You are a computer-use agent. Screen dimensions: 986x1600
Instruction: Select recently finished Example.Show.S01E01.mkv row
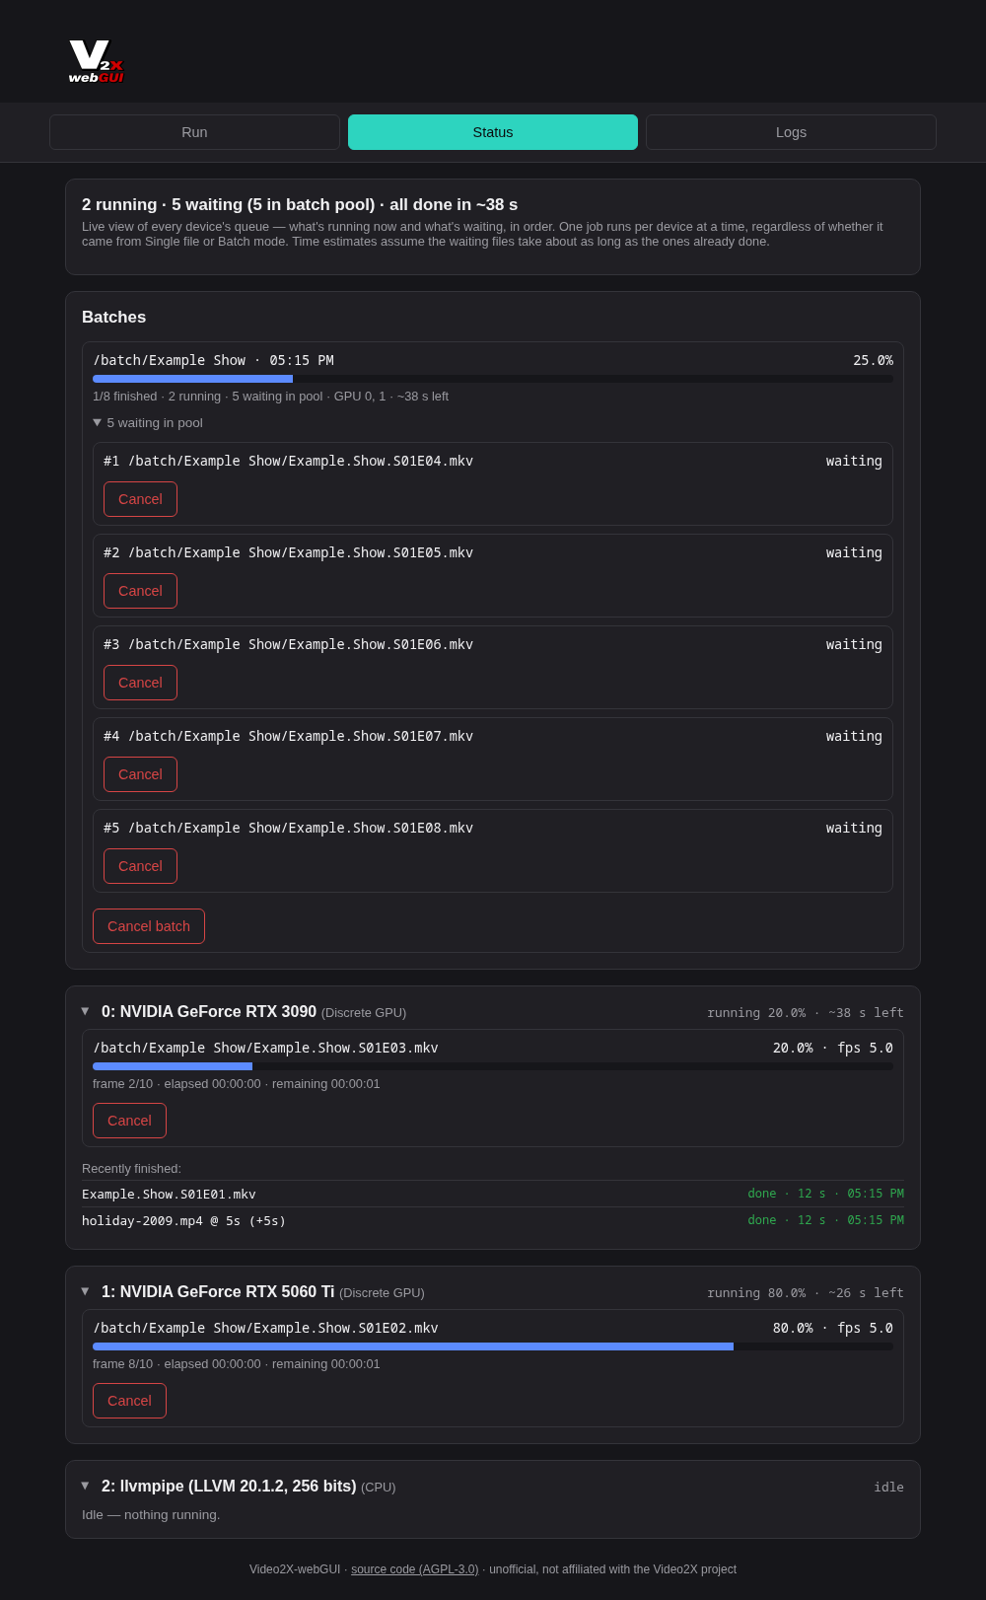tap(493, 1194)
